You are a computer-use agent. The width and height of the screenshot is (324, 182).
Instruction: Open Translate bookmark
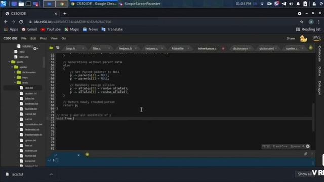coord(112,29)
